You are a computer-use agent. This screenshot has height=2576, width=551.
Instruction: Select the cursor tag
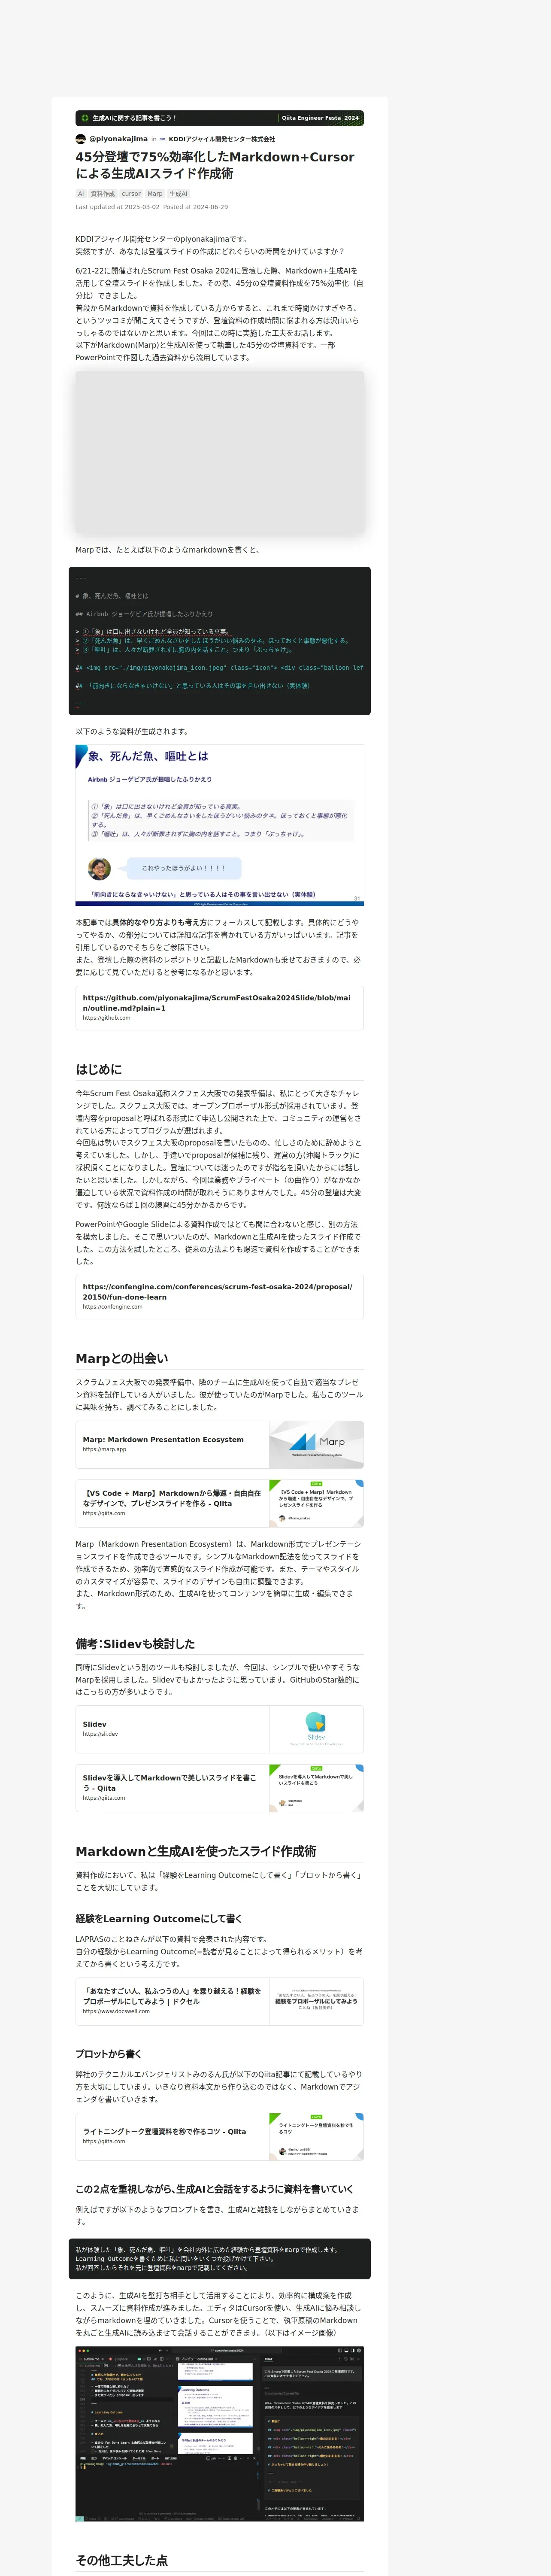[131, 194]
